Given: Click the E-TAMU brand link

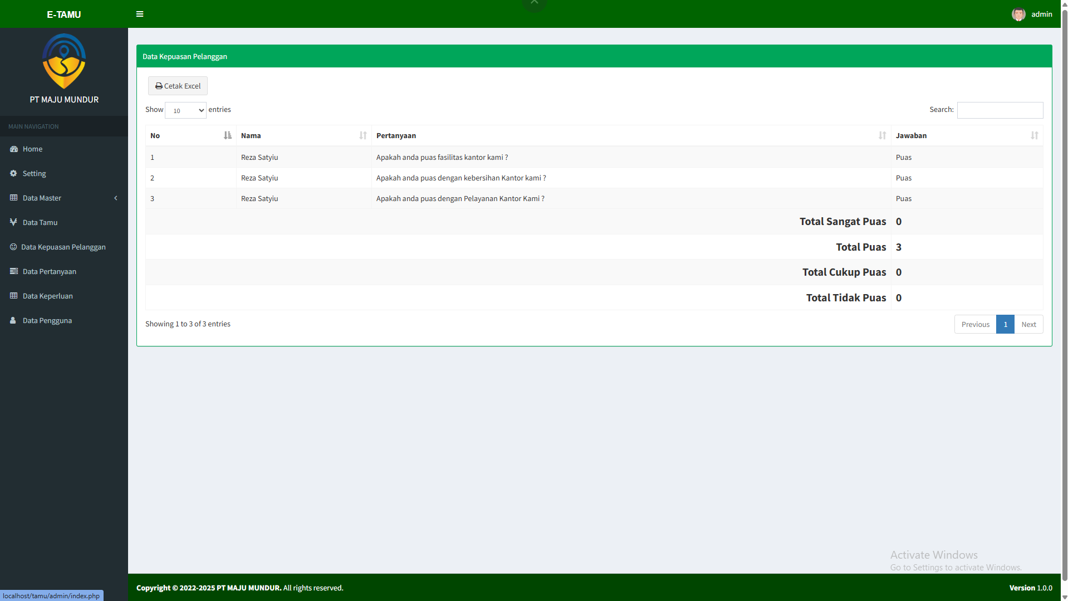Looking at the screenshot, I should tap(64, 14).
